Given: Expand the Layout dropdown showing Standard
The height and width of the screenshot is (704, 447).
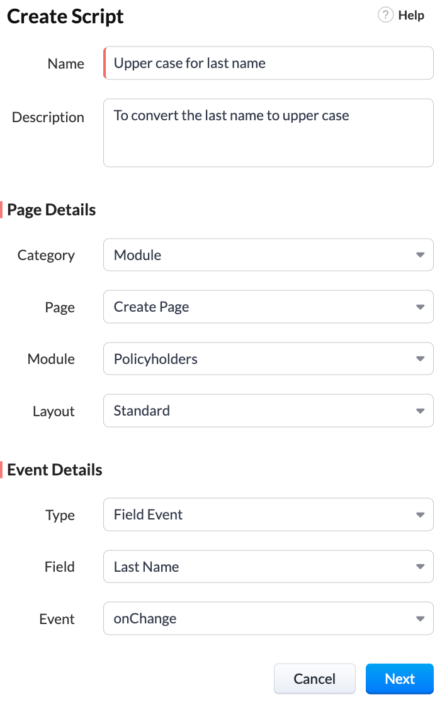Looking at the screenshot, I should [x=268, y=411].
